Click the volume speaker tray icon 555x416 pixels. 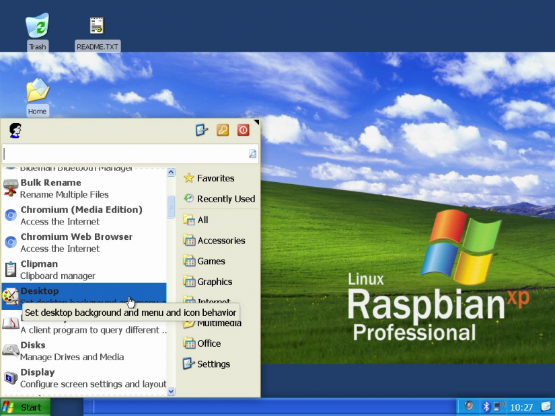(469, 407)
